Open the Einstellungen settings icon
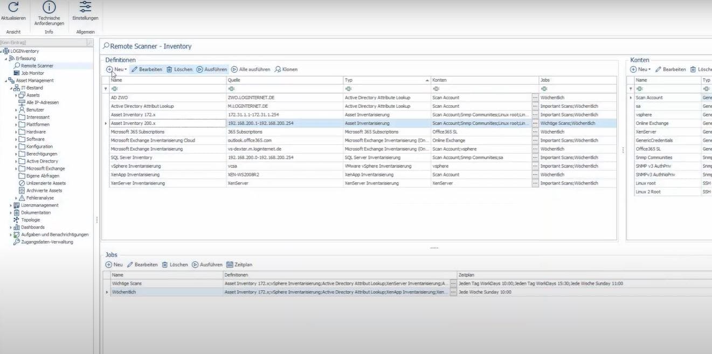 pos(85,7)
